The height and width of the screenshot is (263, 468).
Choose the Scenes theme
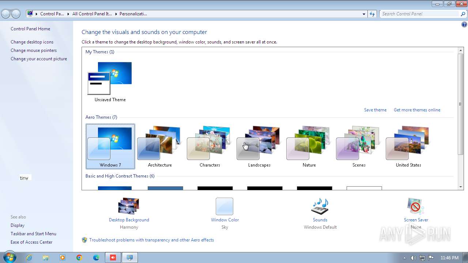tap(359, 146)
